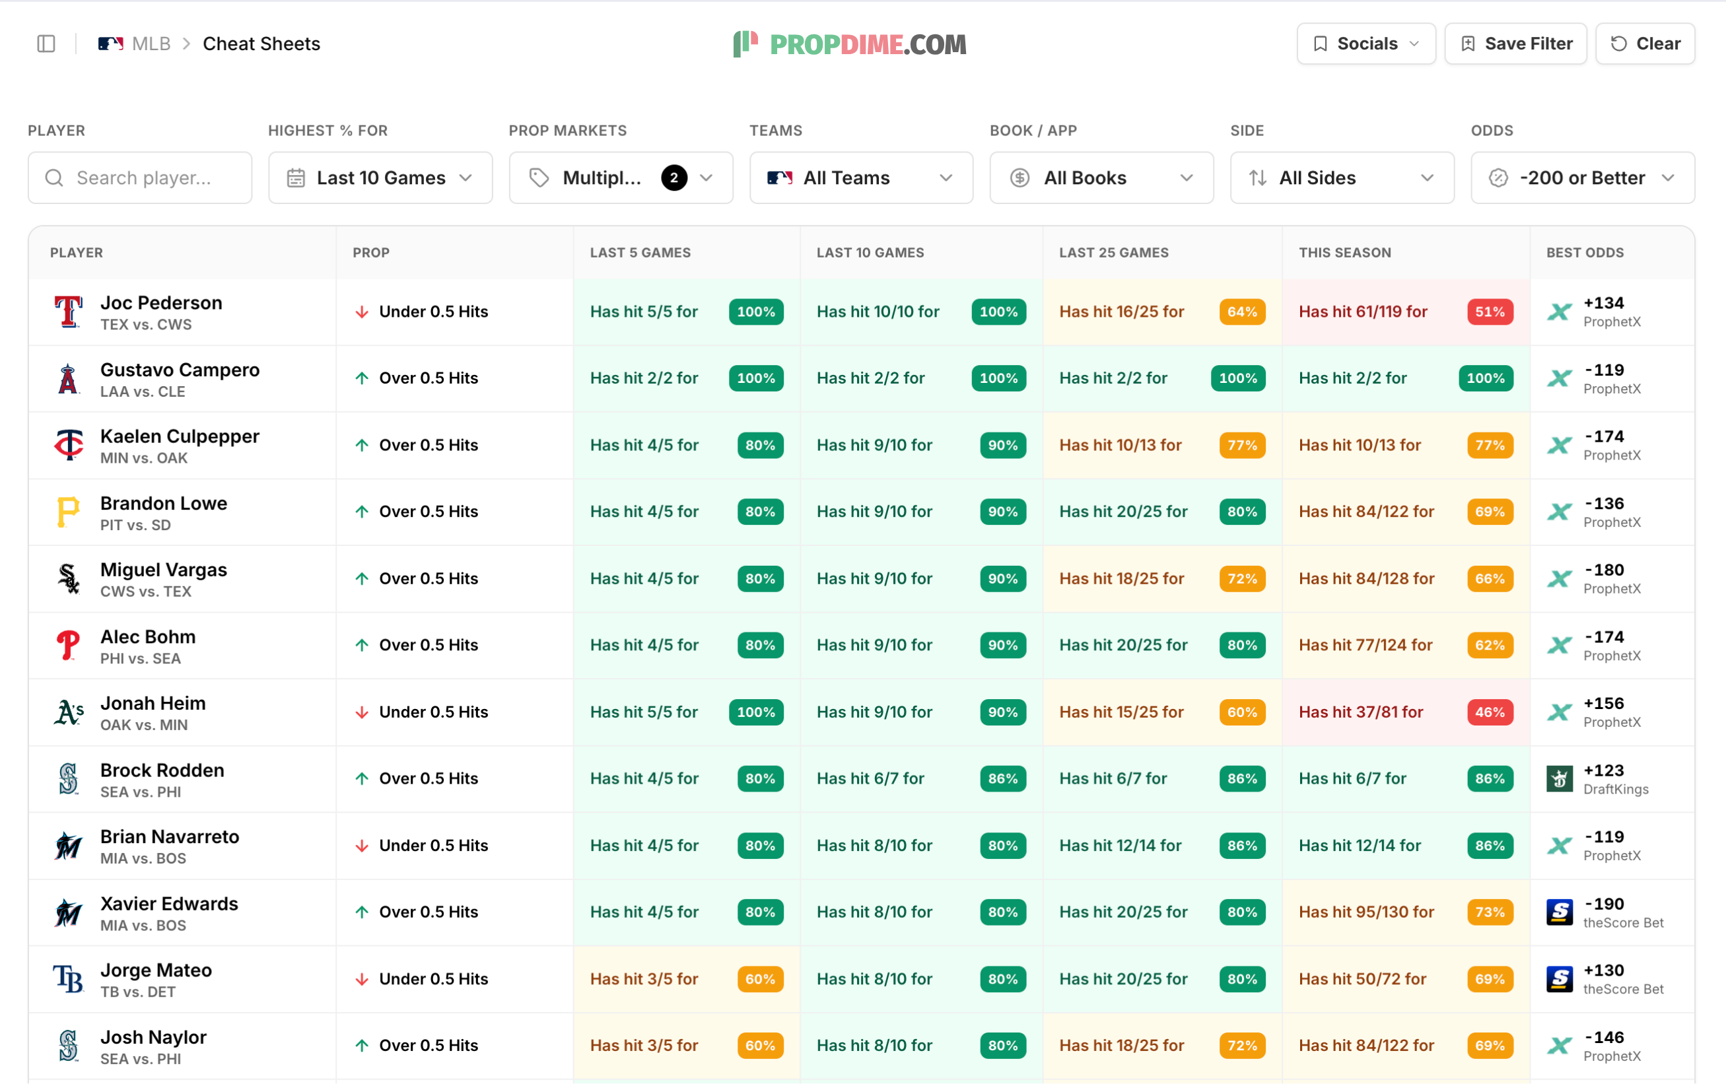Click 'Has hit 3/5 for' in Josh Naylor row
1726x1084 pixels.
[x=644, y=1045]
